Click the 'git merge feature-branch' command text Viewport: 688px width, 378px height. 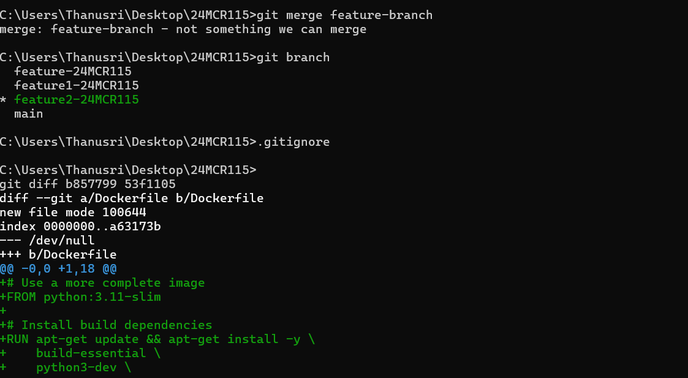(x=344, y=15)
